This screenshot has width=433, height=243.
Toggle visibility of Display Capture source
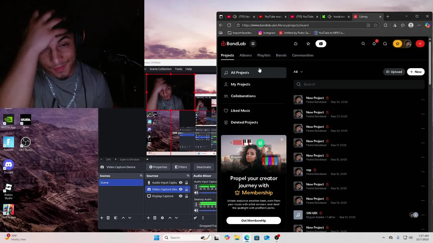click(181, 196)
